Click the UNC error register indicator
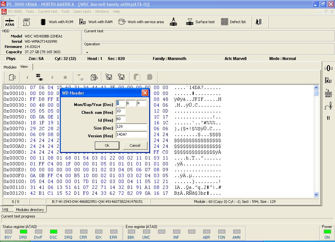The height and width of the screenshot is (242, 335). [146, 232]
